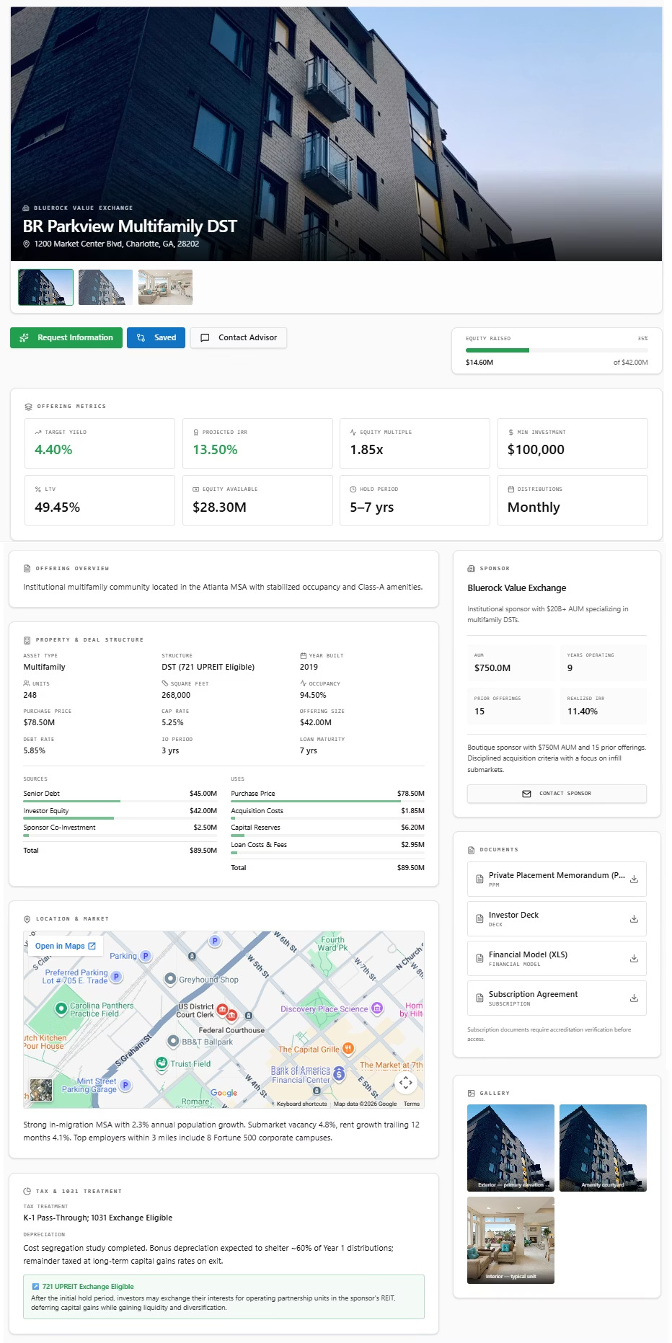Click the Equity Multiple pulse icon
This screenshot has width=672, height=1343.
point(353,433)
